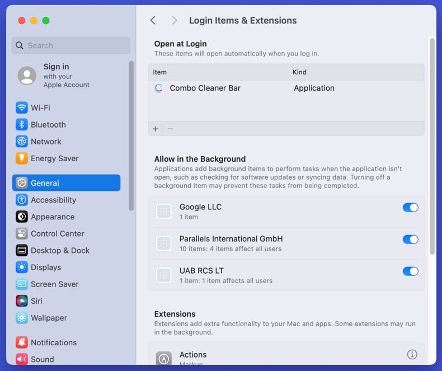
Task: Go forward with the right chevron
Action: click(175, 20)
